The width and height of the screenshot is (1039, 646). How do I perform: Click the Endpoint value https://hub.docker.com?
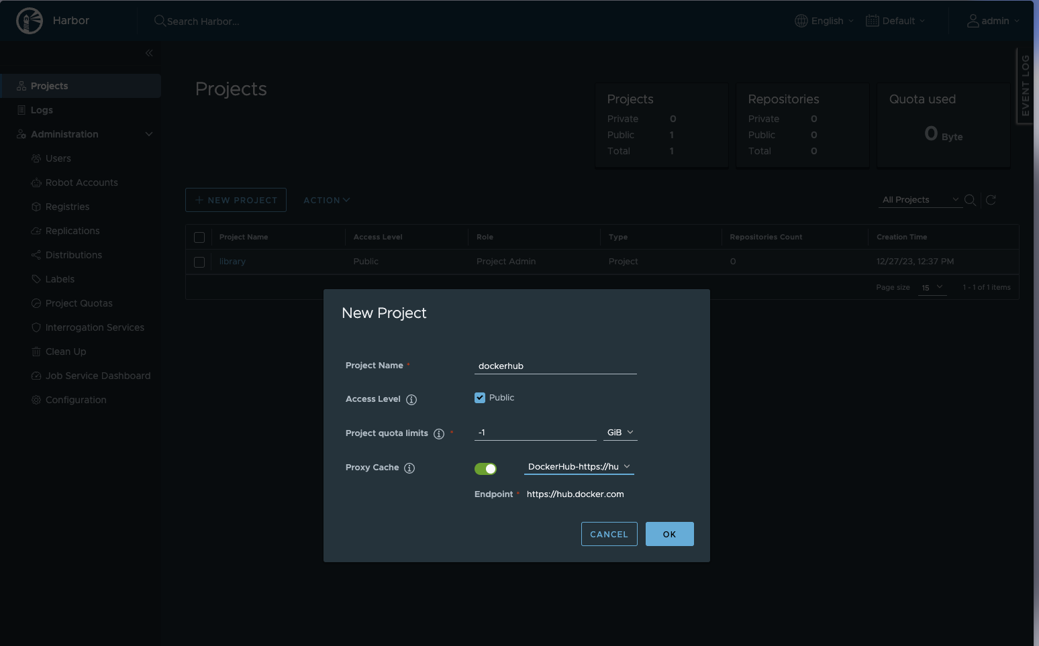click(x=575, y=494)
